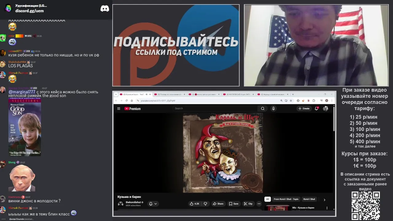The width and height of the screenshot is (393, 221).
Task: Expand the tab search dropdown arrow
Action: (x=116, y=95)
